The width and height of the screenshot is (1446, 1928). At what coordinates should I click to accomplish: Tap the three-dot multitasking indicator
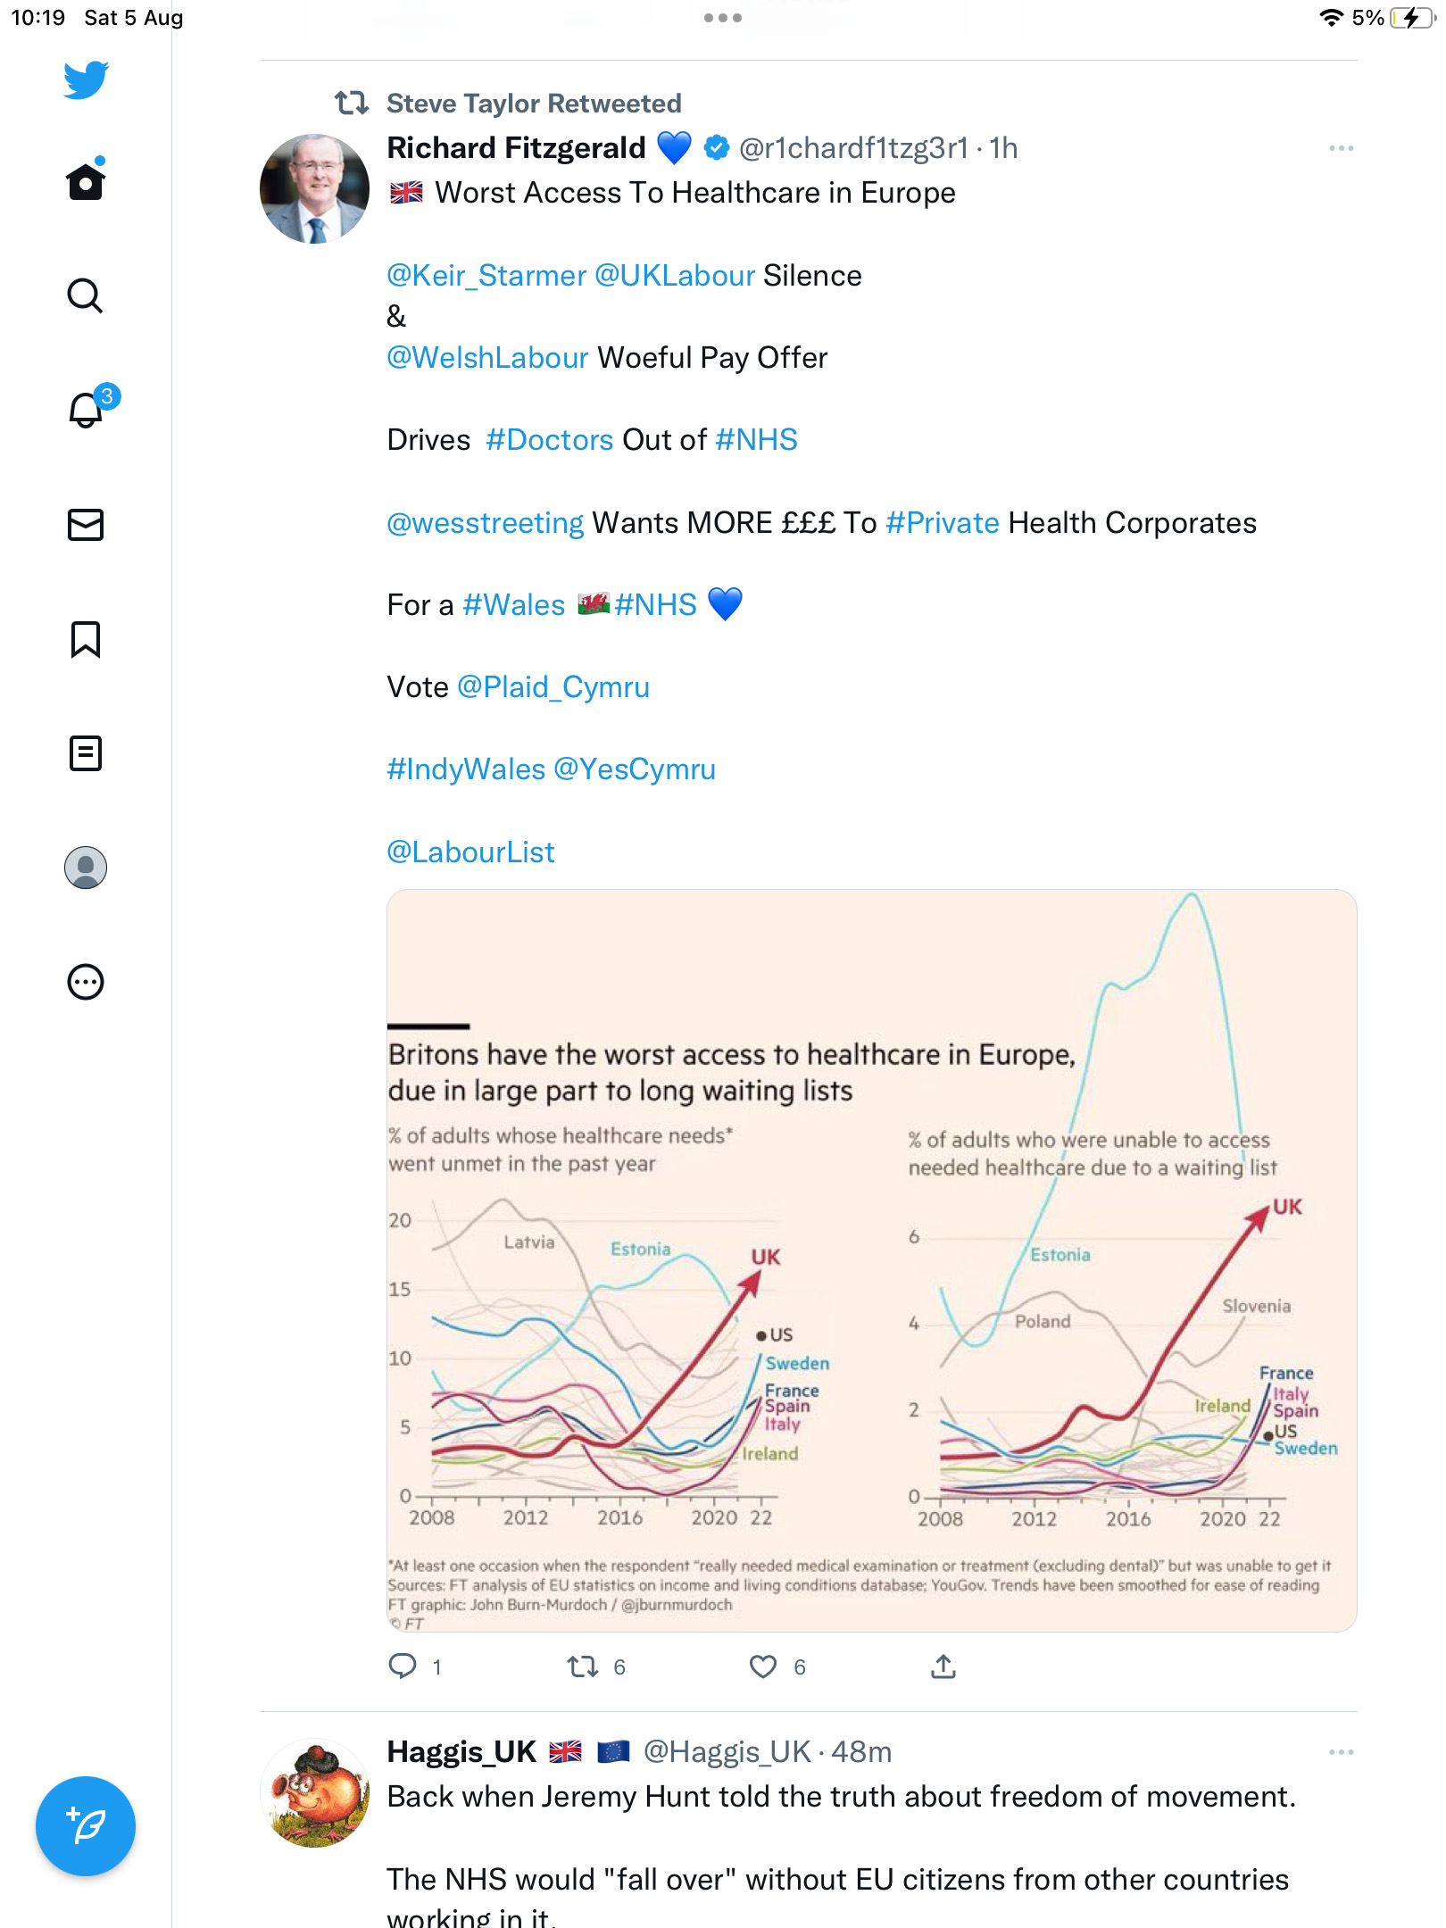pyautogui.click(x=722, y=18)
